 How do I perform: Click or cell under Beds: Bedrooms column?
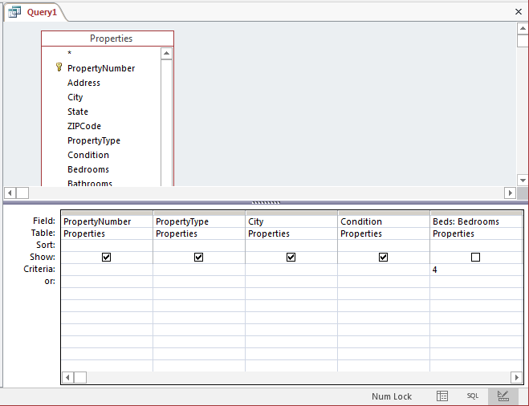point(476,282)
